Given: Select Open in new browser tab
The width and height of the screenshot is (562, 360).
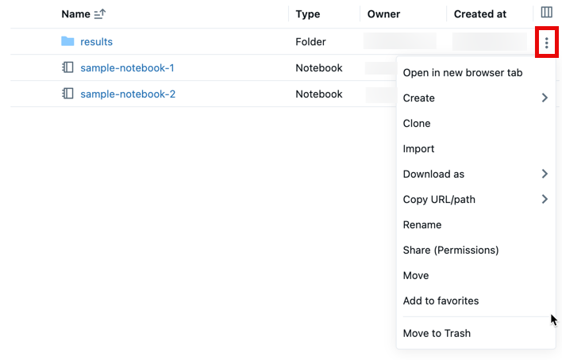Looking at the screenshot, I should click(x=462, y=73).
